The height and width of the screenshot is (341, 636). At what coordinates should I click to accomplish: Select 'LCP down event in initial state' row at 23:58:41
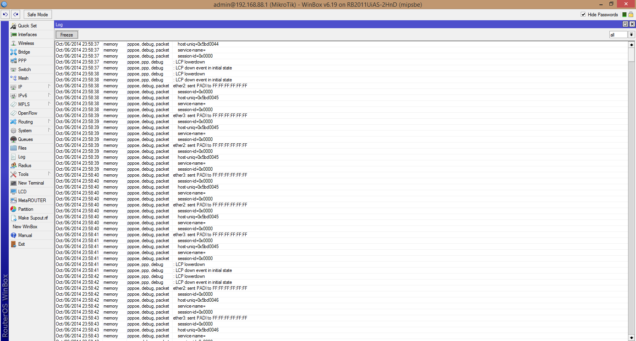pos(341,270)
